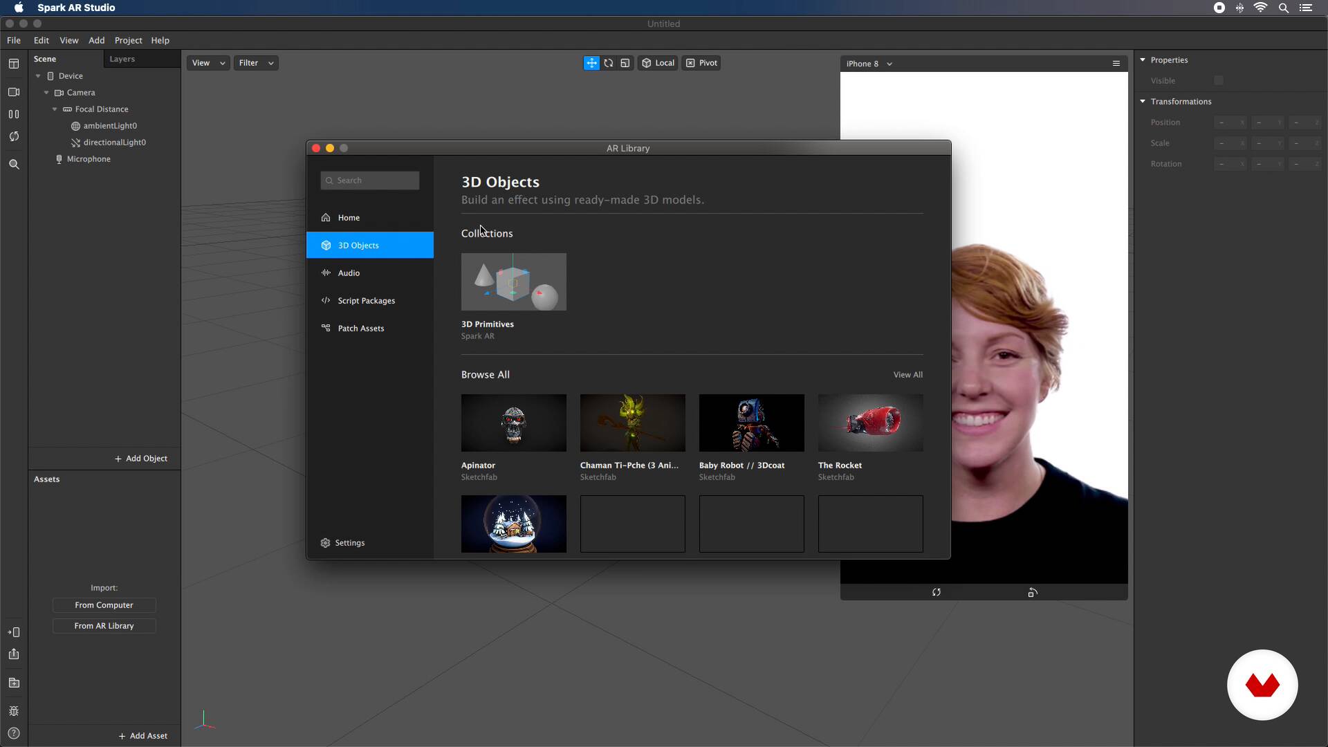Select directionalLight0 in scene tree
Screen dimensions: 1328x747
pyautogui.click(x=114, y=142)
